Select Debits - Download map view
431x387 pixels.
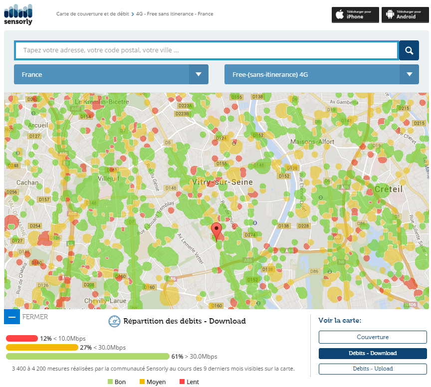[373, 353]
